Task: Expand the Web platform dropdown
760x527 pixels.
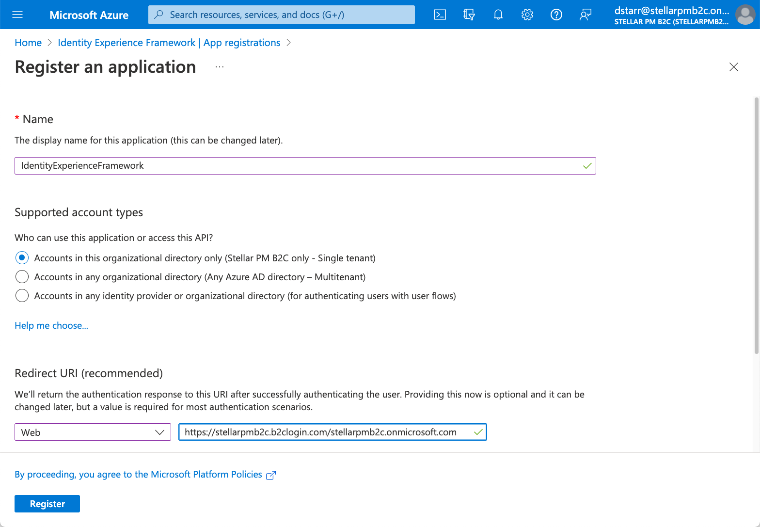Action: tap(93, 432)
